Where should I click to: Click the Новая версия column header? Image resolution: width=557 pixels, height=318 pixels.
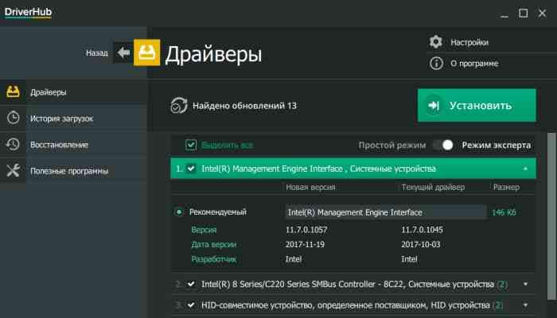tap(310, 187)
